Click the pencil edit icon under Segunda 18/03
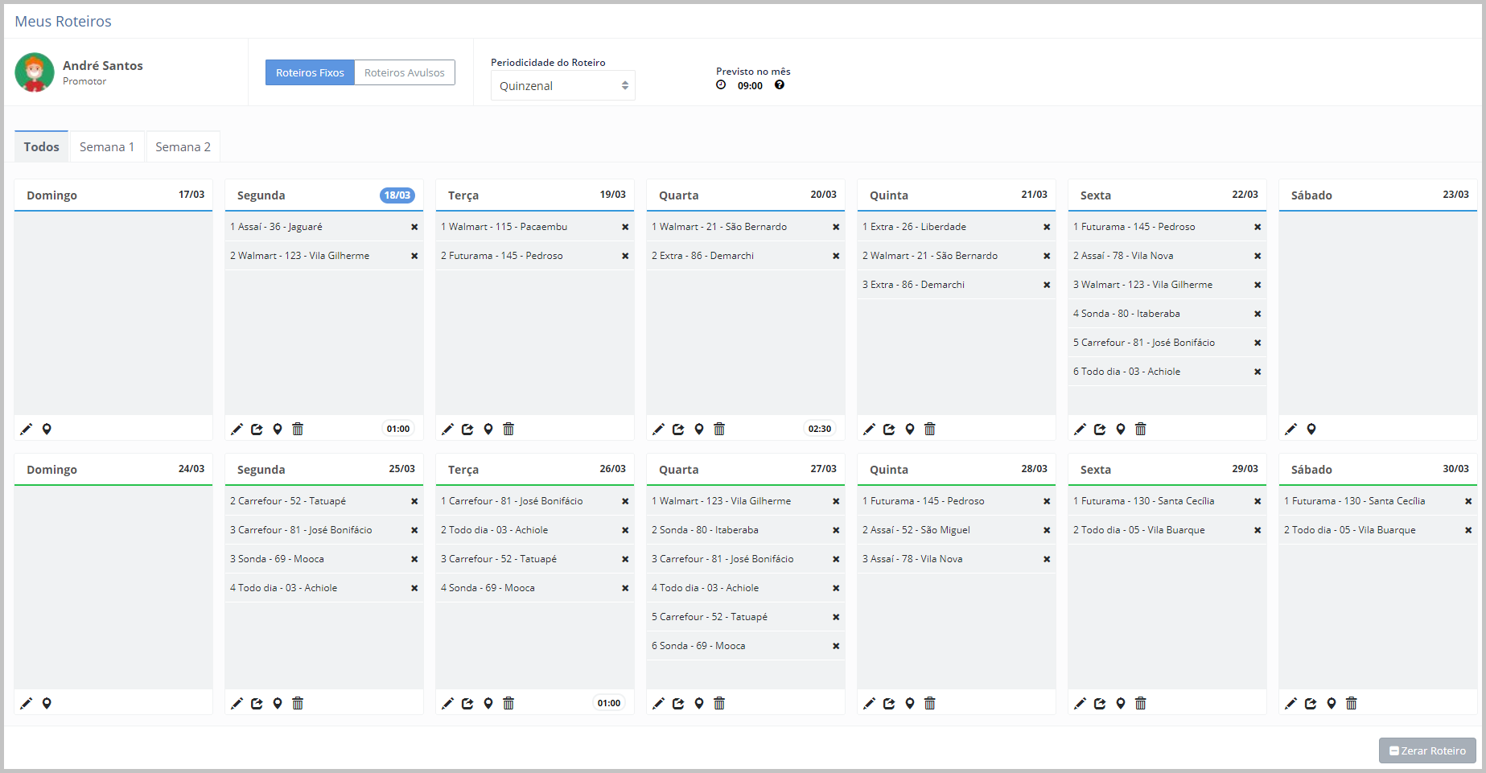Viewport: 1486px width, 773px height. (x=237, y=430)
